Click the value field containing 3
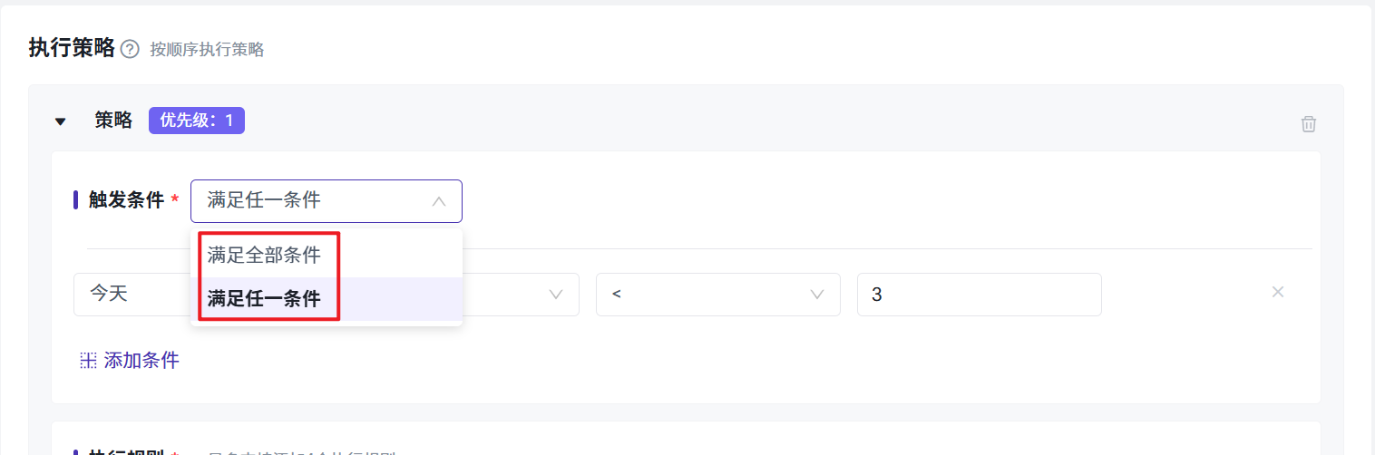The image size is (1375, 455). (x=978, y=295)
